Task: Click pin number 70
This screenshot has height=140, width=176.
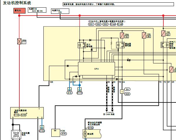Action: tap(160, 82)
